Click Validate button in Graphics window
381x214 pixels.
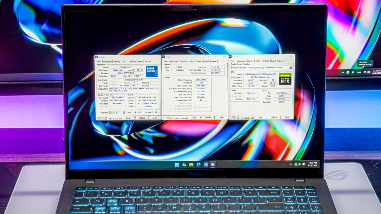[x=274, y=117]
